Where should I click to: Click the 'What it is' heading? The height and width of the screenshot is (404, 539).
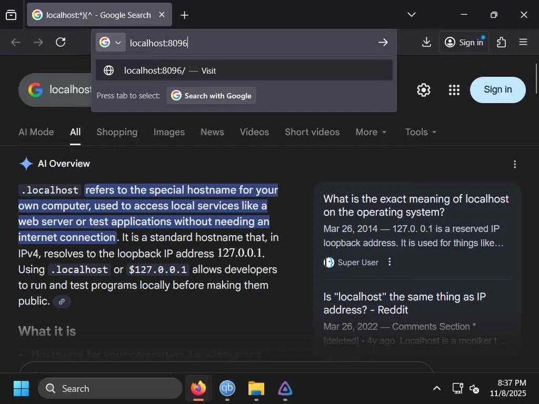point(47,331)
